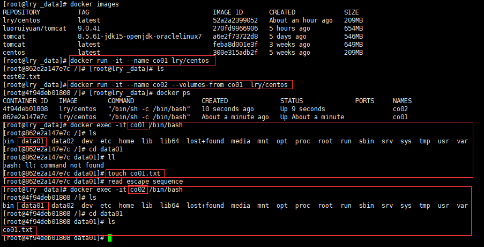Screen dimensions: 484x247
Task: Click container ID 4f94deb01808 in docker ps table
Action: coord(25,109)
